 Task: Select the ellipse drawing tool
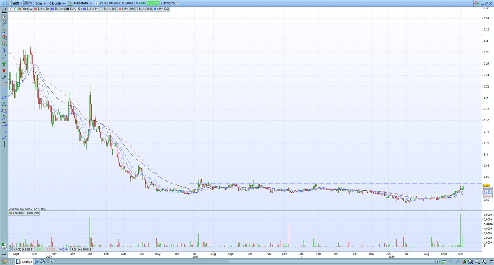[4, 84]
